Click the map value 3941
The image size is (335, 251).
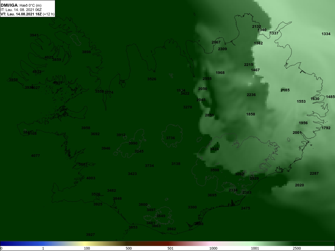coord(34,35)
